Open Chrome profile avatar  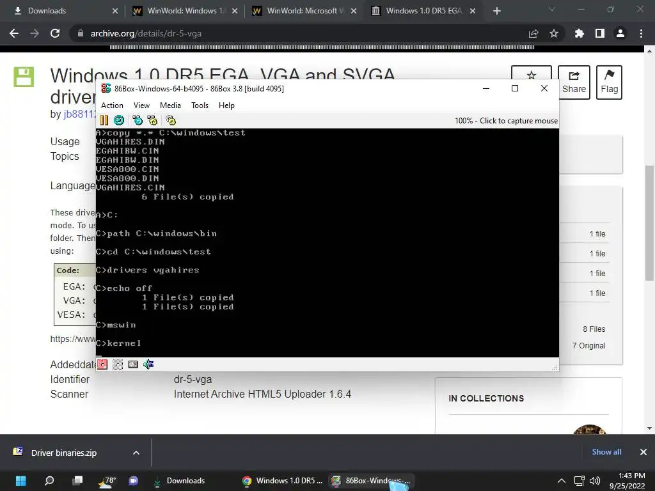620,33
